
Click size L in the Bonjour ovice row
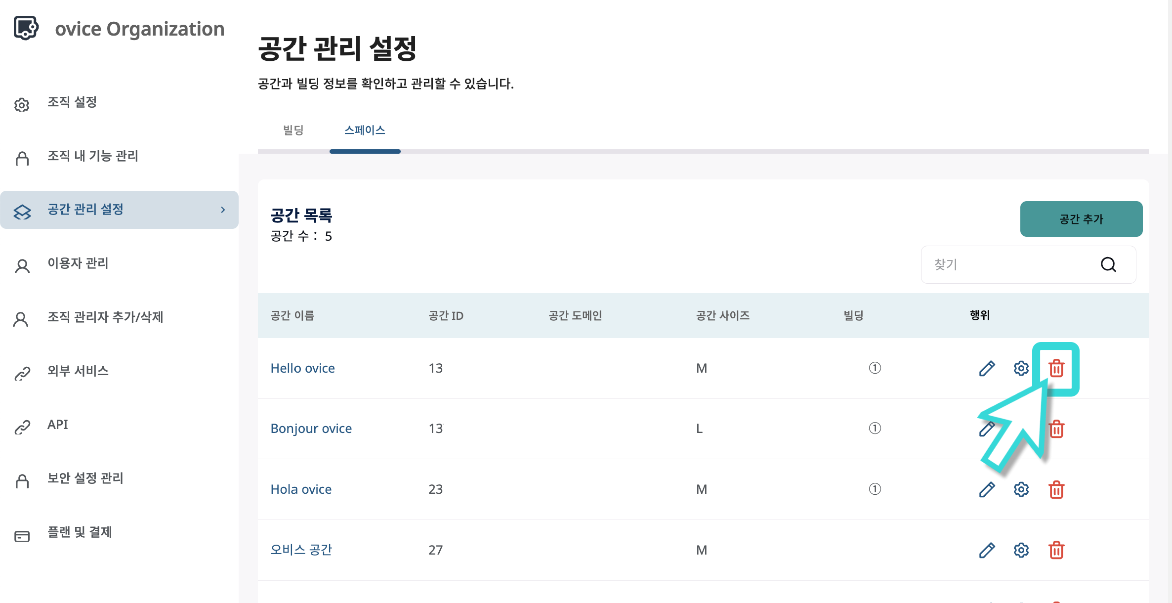click(699, 429)
